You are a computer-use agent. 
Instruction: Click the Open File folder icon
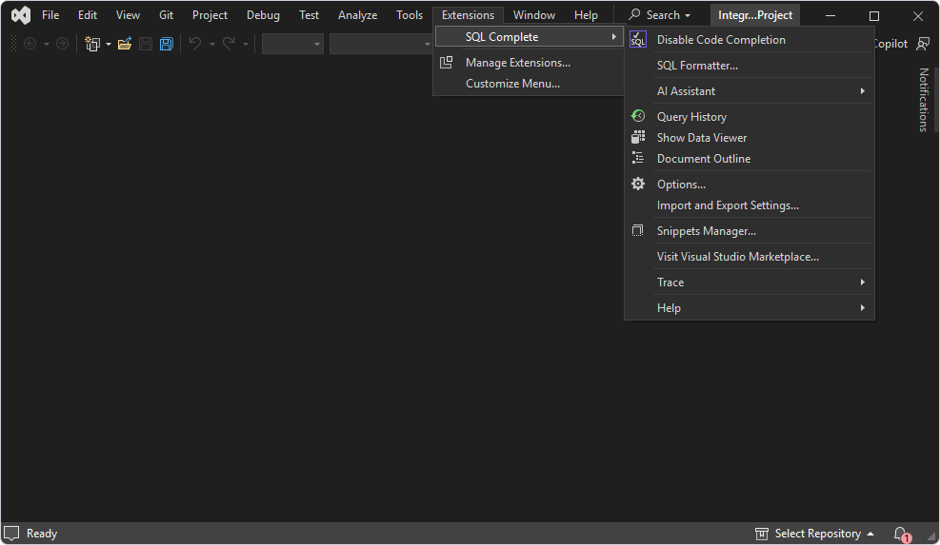(x=125, y=44)
